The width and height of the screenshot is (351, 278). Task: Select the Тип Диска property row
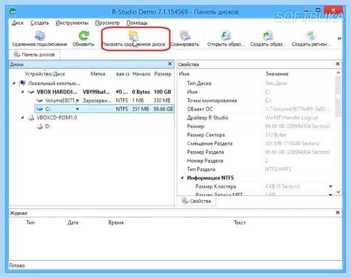[x=257, y=83]
